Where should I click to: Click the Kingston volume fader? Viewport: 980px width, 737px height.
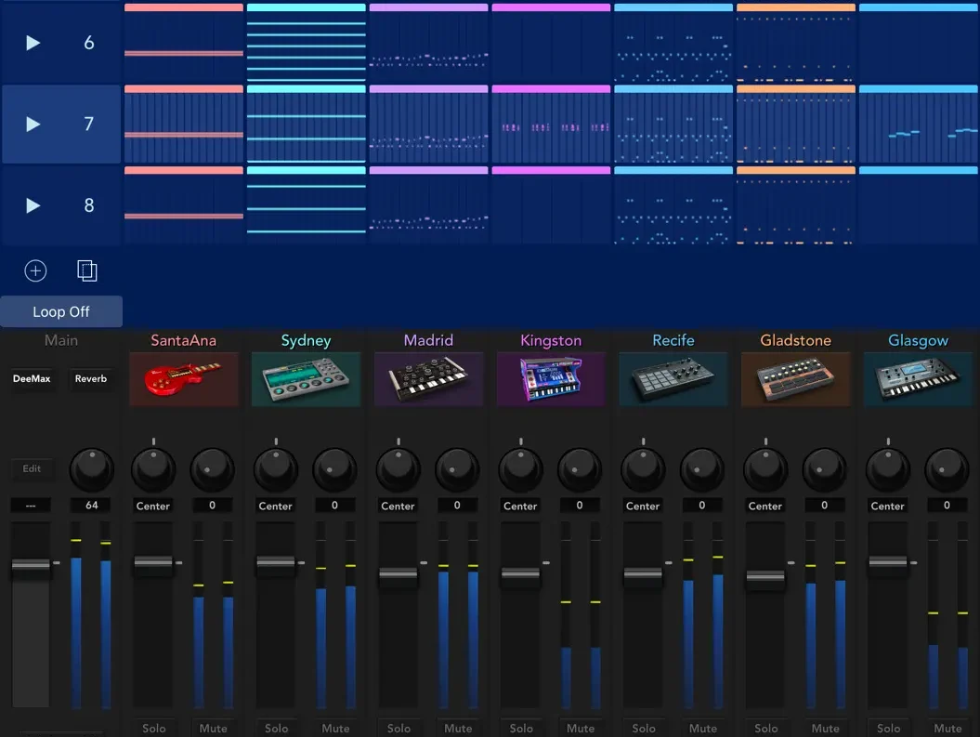[520, 573]
